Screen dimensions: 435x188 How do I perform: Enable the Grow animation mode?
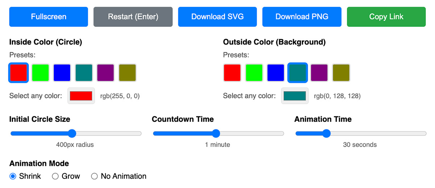click(x=55, y=176)
